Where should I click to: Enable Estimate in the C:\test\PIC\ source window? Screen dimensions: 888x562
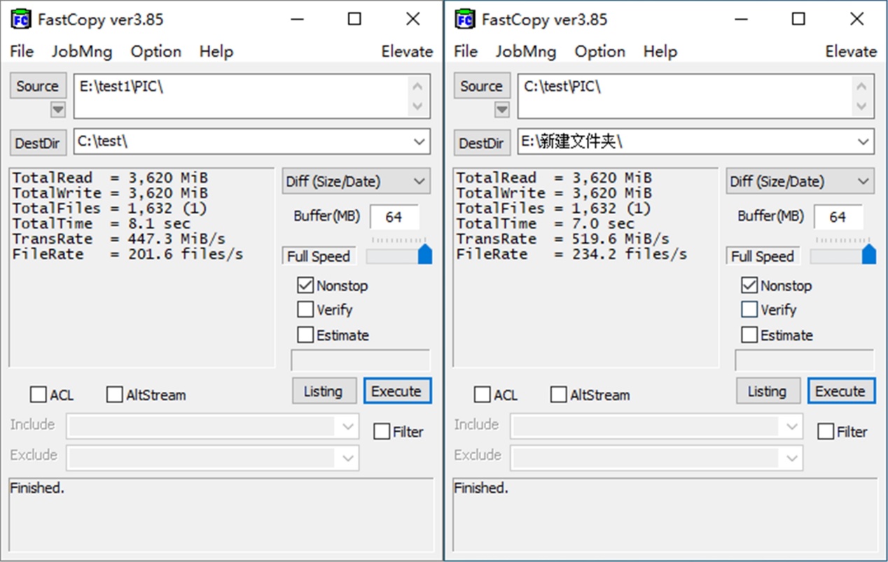pos(749,335)
